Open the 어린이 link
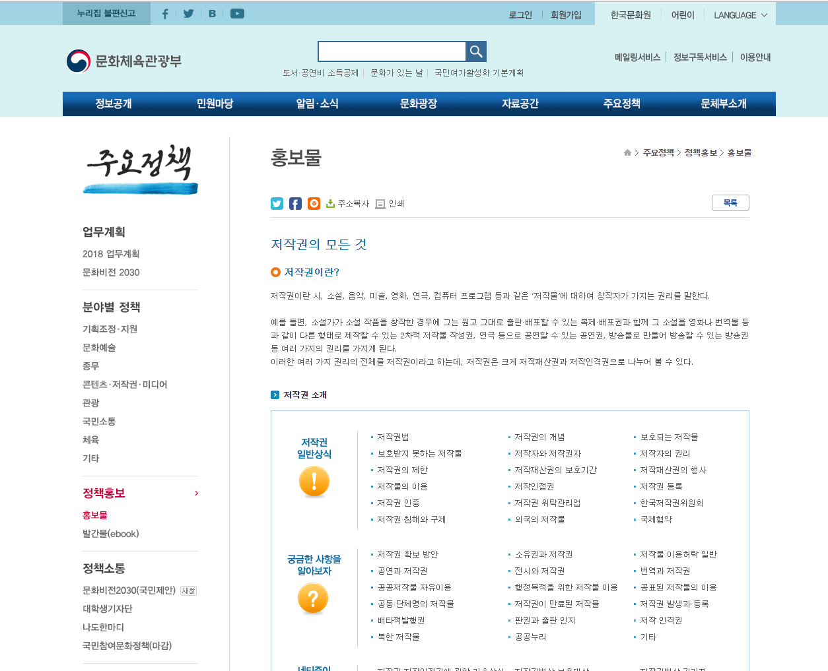The height and width of the screenshot is (671, 828). tap(683, 15)
